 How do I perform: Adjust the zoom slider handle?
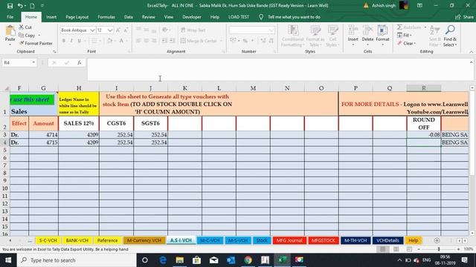pyautogui.click(x=439, y=249)
